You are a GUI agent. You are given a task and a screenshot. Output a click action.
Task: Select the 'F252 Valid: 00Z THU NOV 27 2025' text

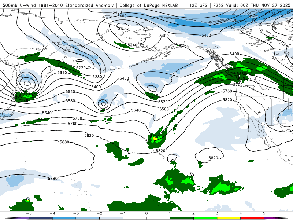pyautogui.click(x=252, y=5)
